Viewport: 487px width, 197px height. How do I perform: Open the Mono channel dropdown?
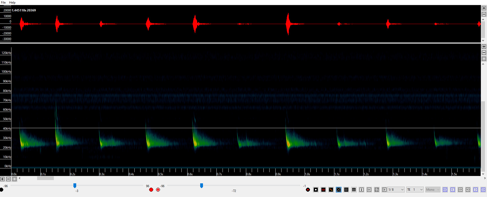coord(438,190)
